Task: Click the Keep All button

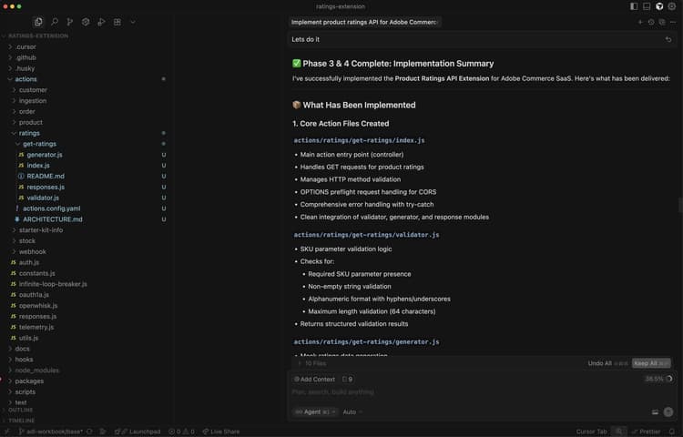Action: pyautogui.click(x=648, y=363)
